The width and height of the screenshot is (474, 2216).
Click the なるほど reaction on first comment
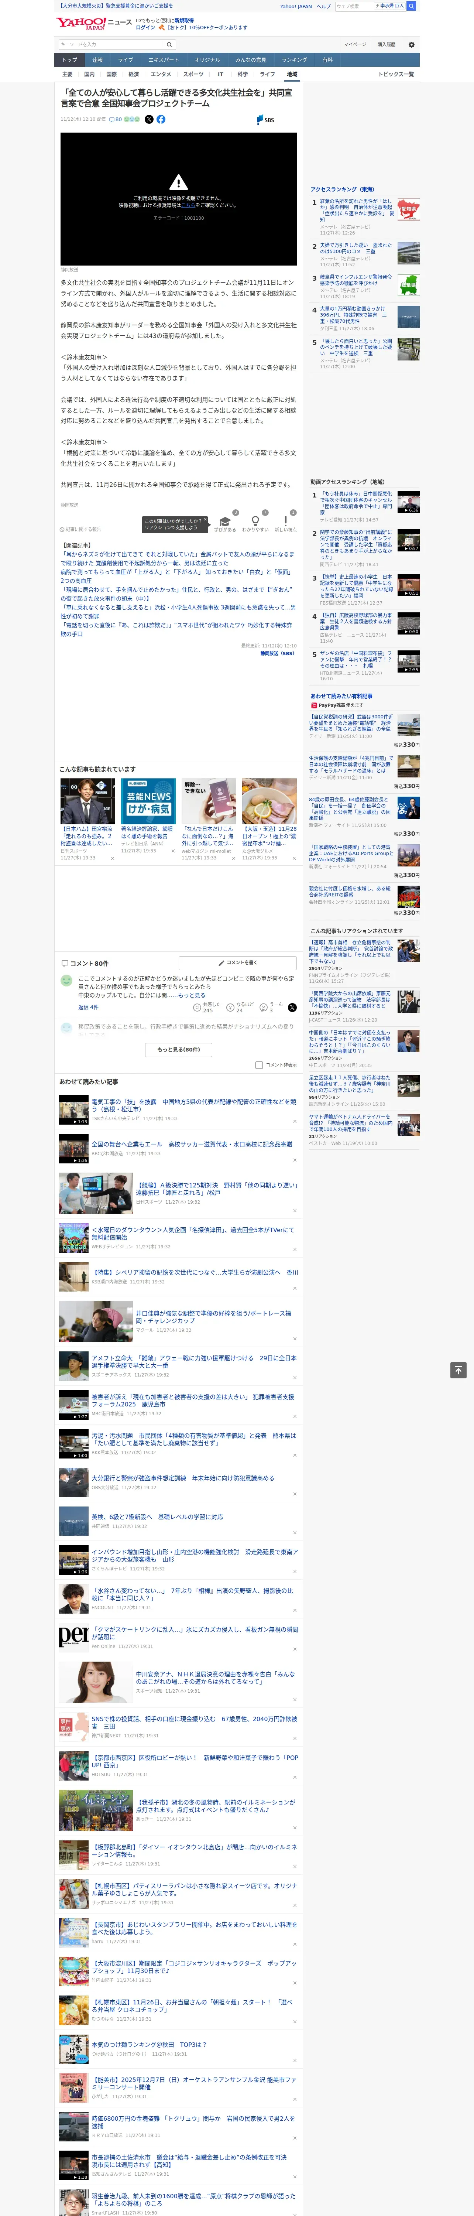click(x=240, y=1006)
